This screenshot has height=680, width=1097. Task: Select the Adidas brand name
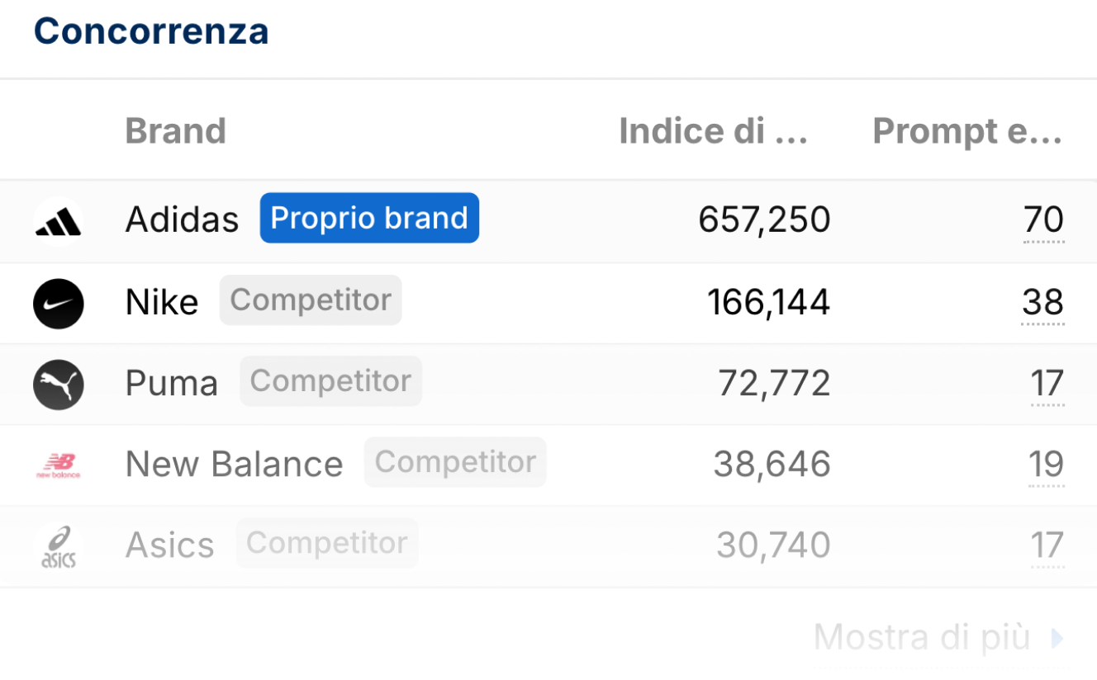182,220
